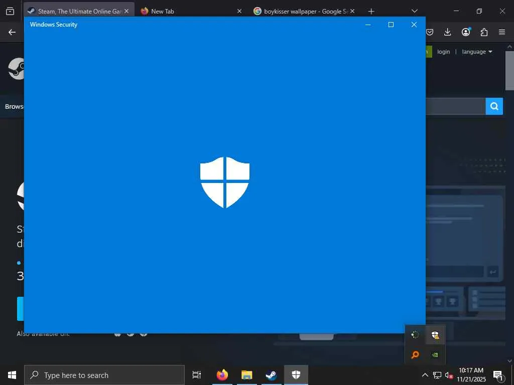Screen dimensions: 514x385
Task: Click the NVIDIA icon in tray popup
Action: (x=435, y=355)
